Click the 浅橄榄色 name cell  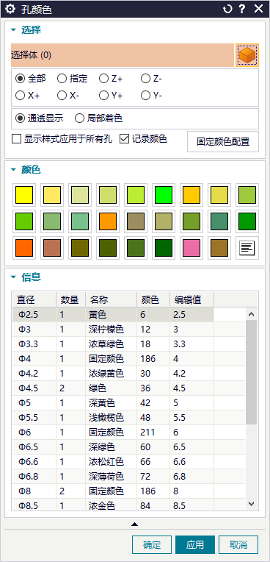coord(111,418)
